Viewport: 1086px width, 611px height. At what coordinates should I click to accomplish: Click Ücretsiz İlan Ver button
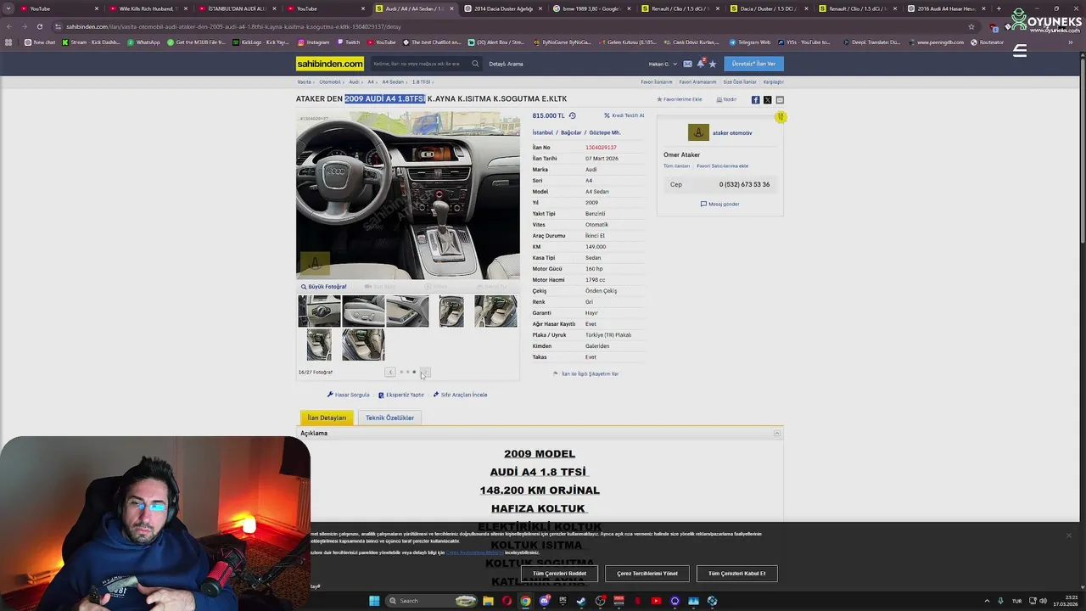(x=753, y=64)
